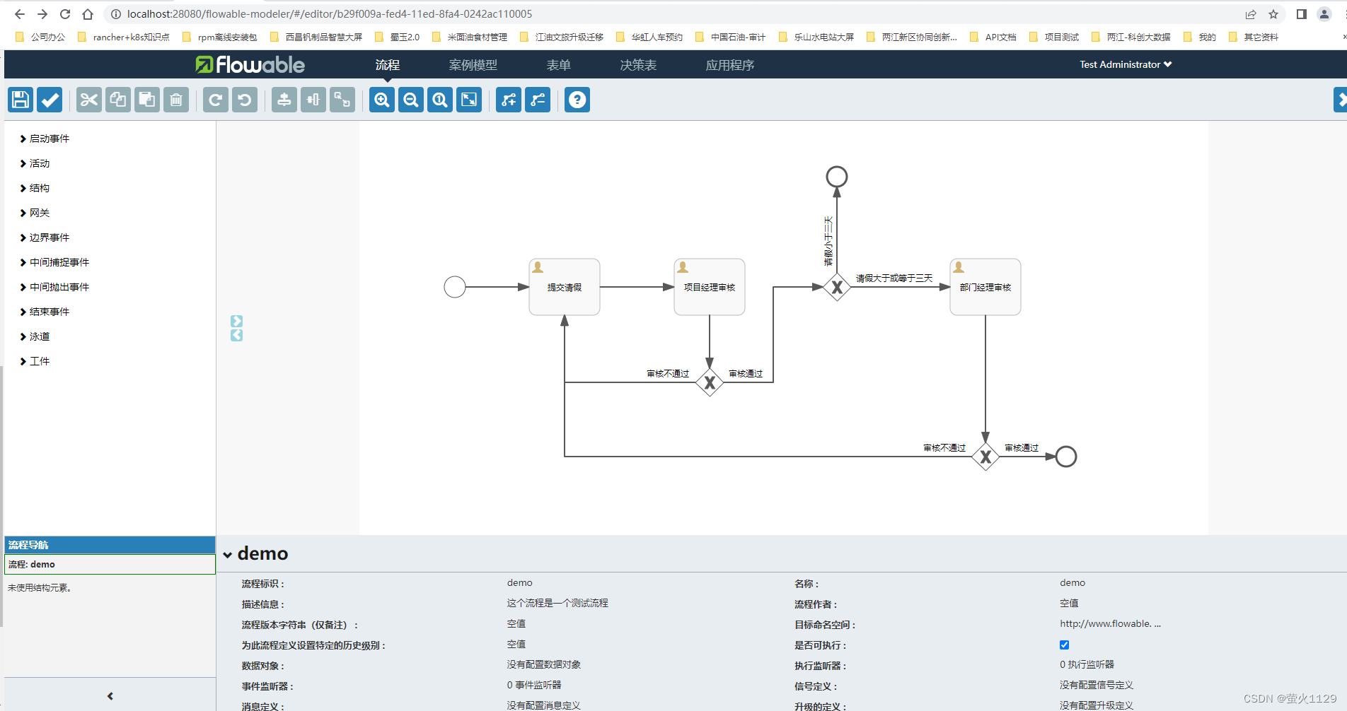
Task: Validate the process model
Action: click(x=49, y=100)
